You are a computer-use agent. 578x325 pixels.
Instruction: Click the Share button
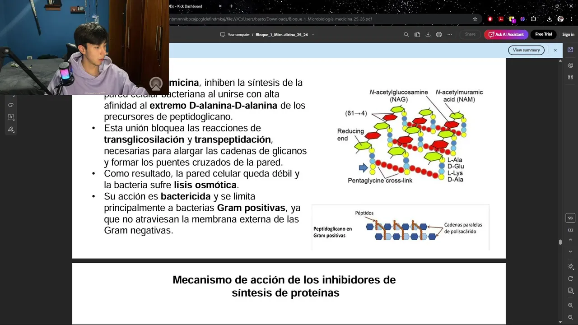click(x=470, y=34)
